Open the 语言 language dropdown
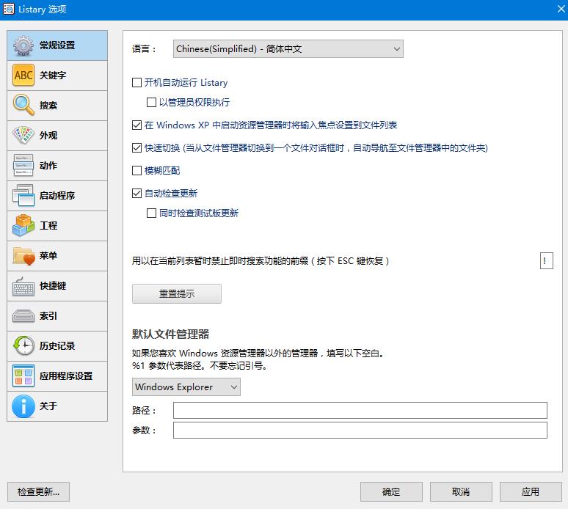Image resolution: width=568 pixels, height=509 pixels. tap(288, 49)
